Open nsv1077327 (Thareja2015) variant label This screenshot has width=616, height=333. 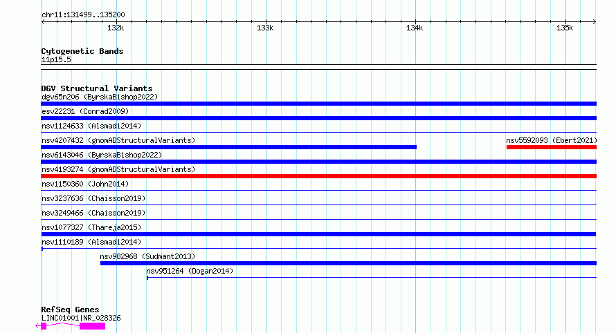pos(91,227)
